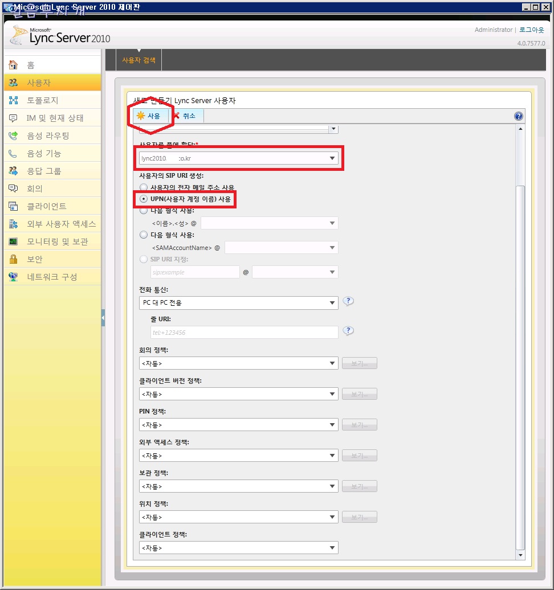This screenshot has width=554, height=590.
Task: Click the 모니터링 및 보관 monitor icon
Action: (x=13, y=241)
